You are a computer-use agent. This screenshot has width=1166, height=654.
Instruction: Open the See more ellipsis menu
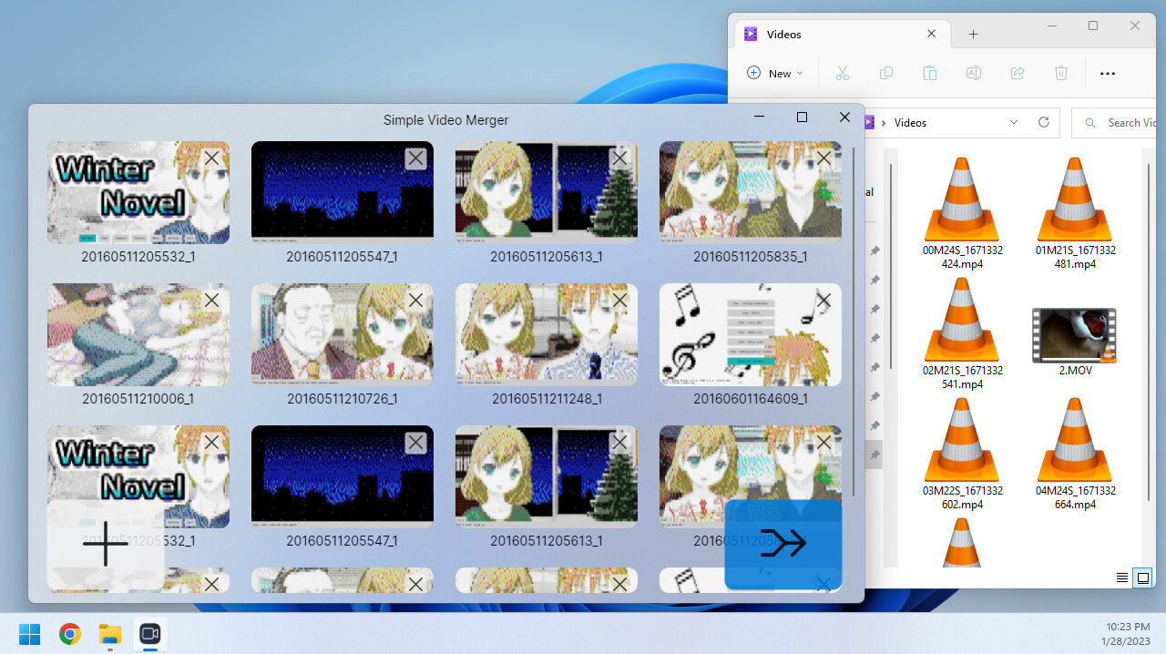tap(1108, 73)
